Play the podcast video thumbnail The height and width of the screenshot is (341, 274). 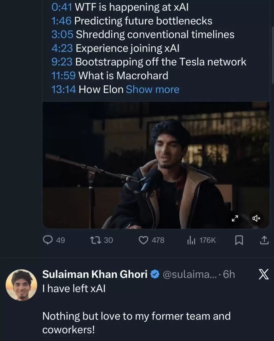(156, 165)
